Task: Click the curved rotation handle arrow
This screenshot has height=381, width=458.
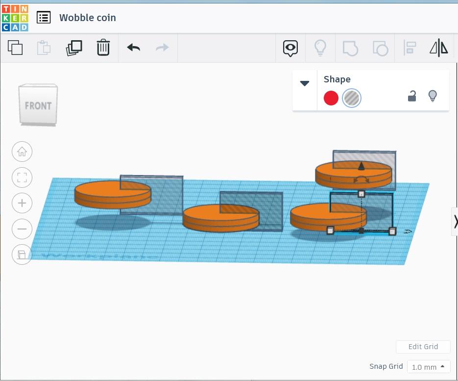Action: 362,179
